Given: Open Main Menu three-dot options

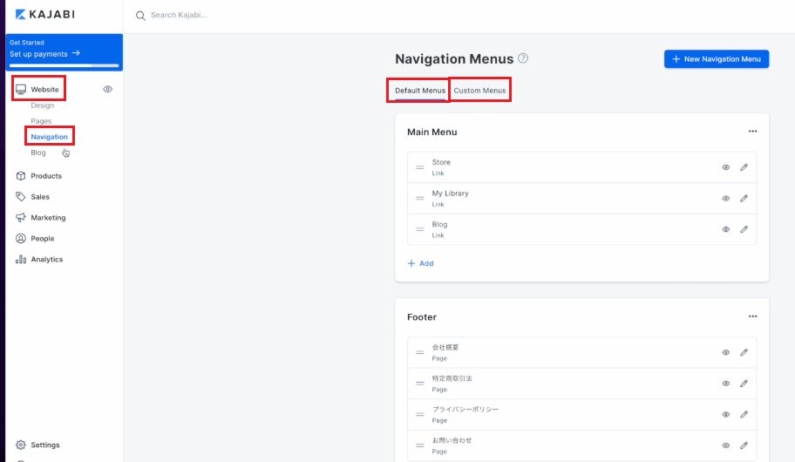Looking at the screenshot, I should (x=752, y=132).
